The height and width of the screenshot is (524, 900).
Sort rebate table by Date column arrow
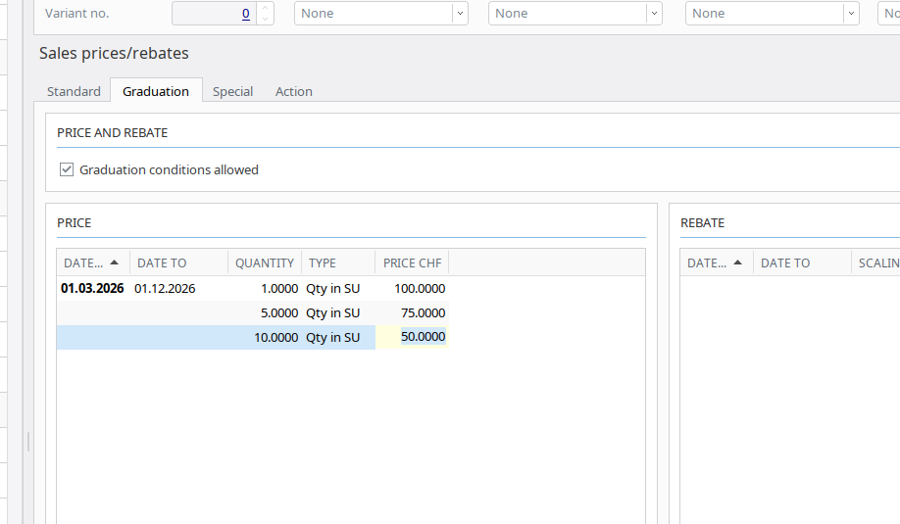(737, 262)
